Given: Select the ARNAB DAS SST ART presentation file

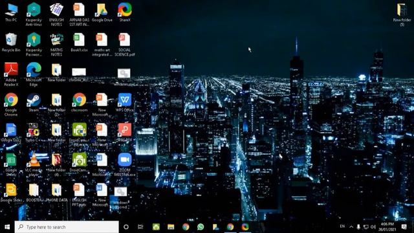Looking at the screenshot, I should pos(79,14).
